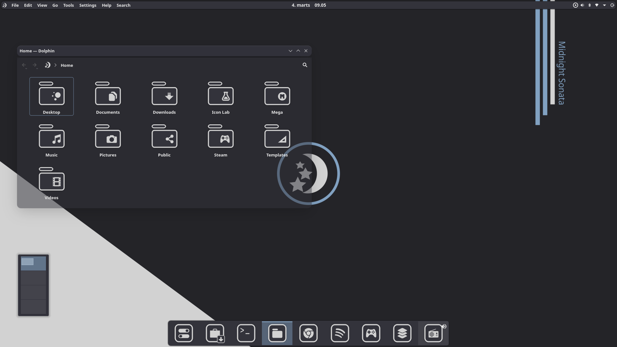The image size is (617, 347).
Task: Open the Settings menu
Action: pos(87,5)
